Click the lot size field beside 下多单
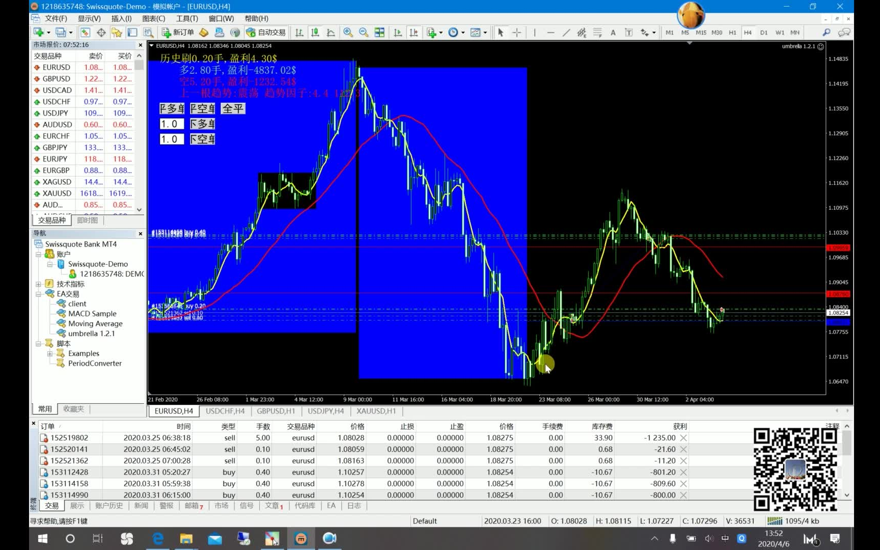The width and height of the screenshot is (880, 550). coord(172,124)
